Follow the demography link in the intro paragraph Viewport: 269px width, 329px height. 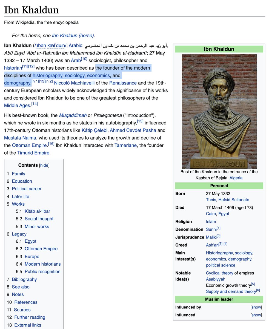tap(17, 83)
